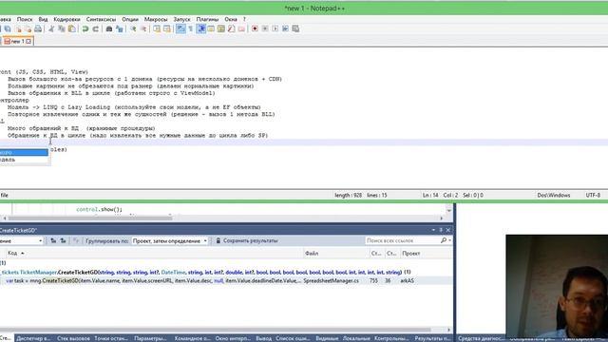
Task: Click the webcam video thumbnail
Action: pyautogui.click(x=557, y=286)
